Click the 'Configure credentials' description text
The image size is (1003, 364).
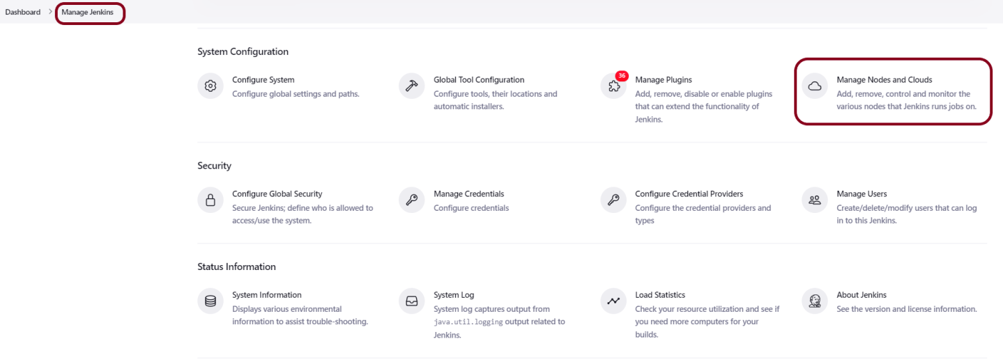point(471,208)
